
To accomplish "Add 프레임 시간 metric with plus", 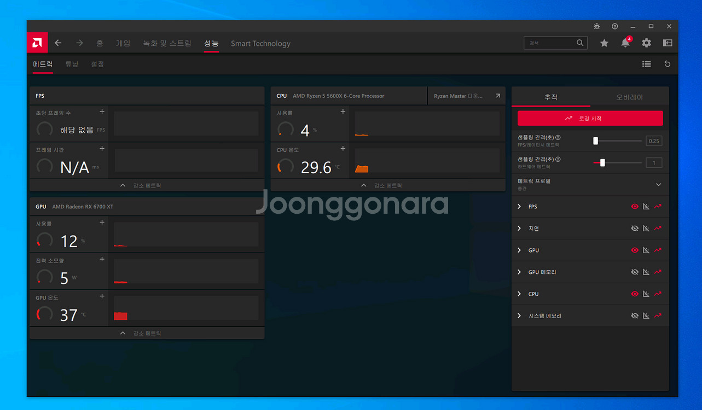I will tap(102, 149).
